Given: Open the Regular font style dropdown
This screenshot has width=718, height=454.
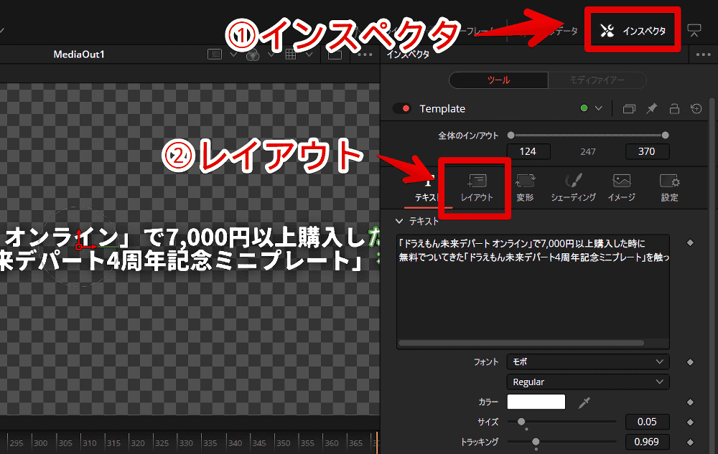Looking at the screenshot, I should [587, 382].
